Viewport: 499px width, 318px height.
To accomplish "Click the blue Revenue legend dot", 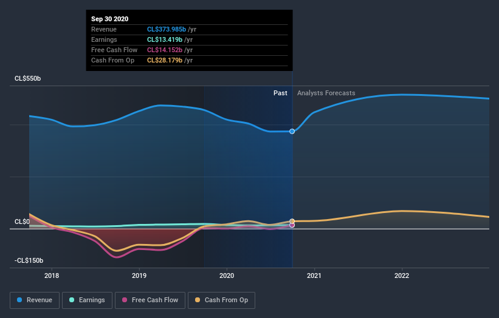I will coord(19,300).
